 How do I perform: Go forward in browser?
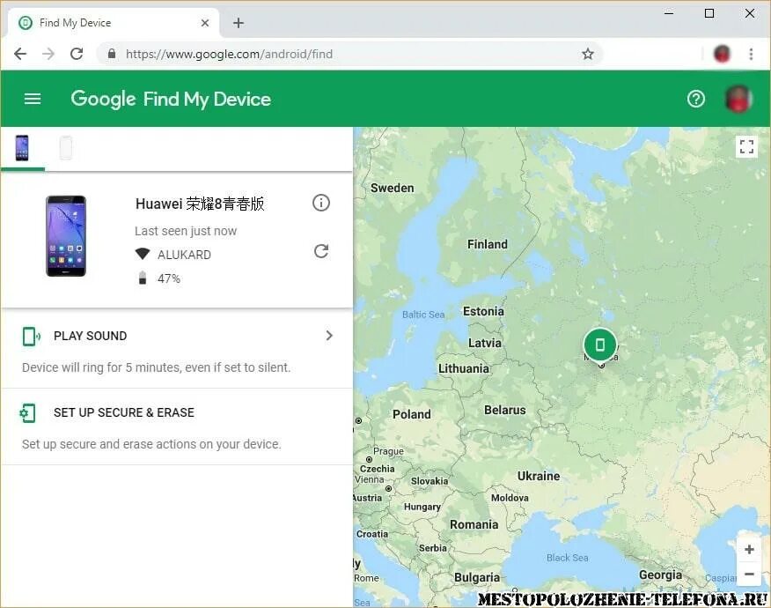point(48,54)
